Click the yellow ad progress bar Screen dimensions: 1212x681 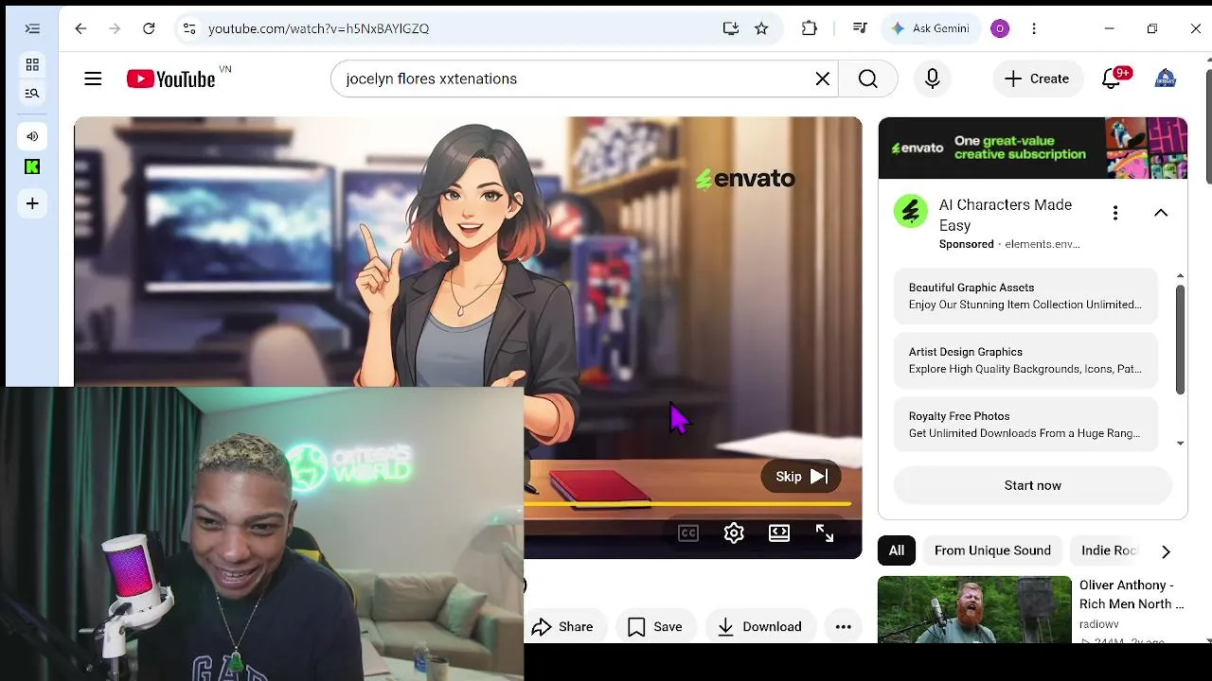[688, 504]
